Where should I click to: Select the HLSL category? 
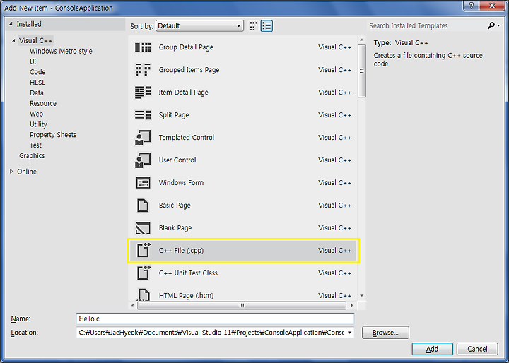coord(37,83)
